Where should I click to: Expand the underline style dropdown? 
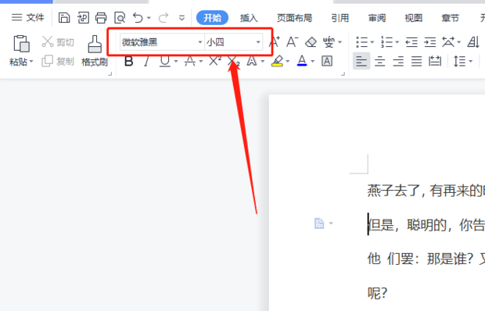(x=176, y=62)
